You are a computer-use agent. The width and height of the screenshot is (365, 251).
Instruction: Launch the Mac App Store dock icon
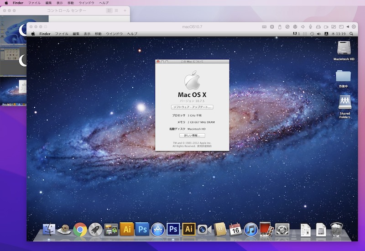point(157,229)
